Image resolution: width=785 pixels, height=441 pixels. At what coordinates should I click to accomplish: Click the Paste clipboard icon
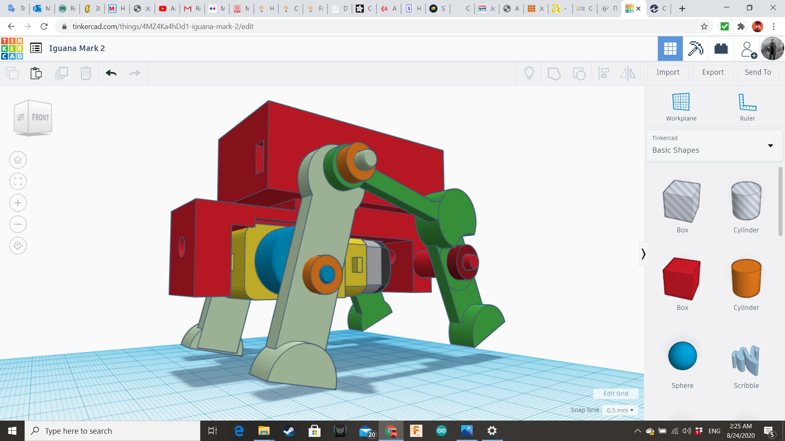tap(36, 73)
